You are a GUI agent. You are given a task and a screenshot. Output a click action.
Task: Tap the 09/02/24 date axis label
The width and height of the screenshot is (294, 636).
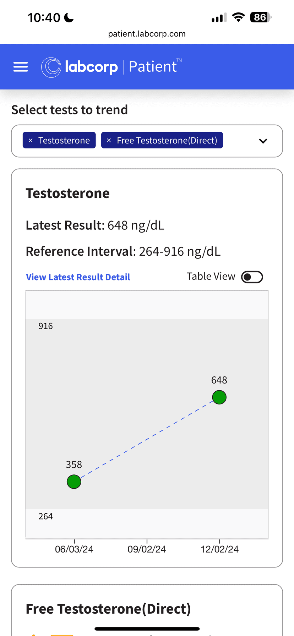147,549
